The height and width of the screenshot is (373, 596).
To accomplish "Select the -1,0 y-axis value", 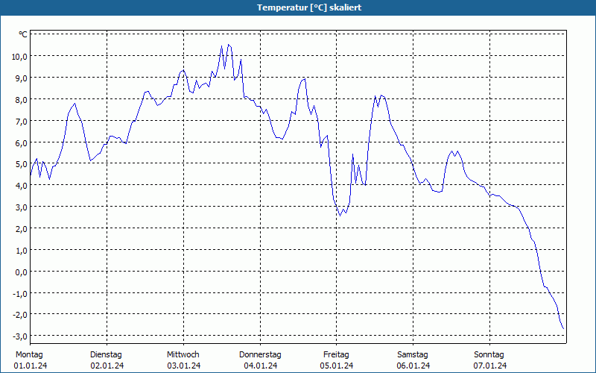I will point(20,293).
